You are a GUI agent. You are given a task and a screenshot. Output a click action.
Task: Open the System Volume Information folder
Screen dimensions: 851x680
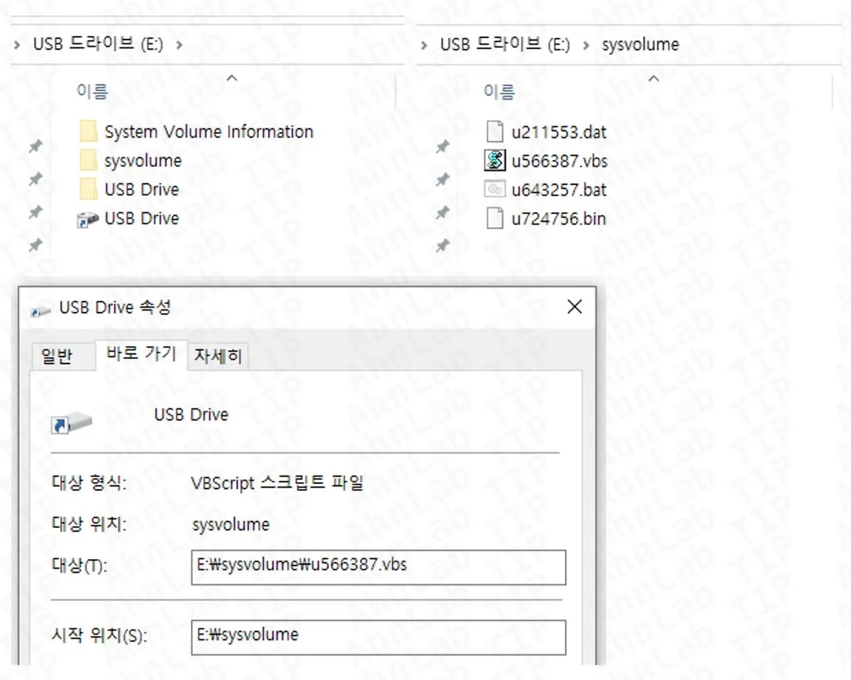coord(210,131)
